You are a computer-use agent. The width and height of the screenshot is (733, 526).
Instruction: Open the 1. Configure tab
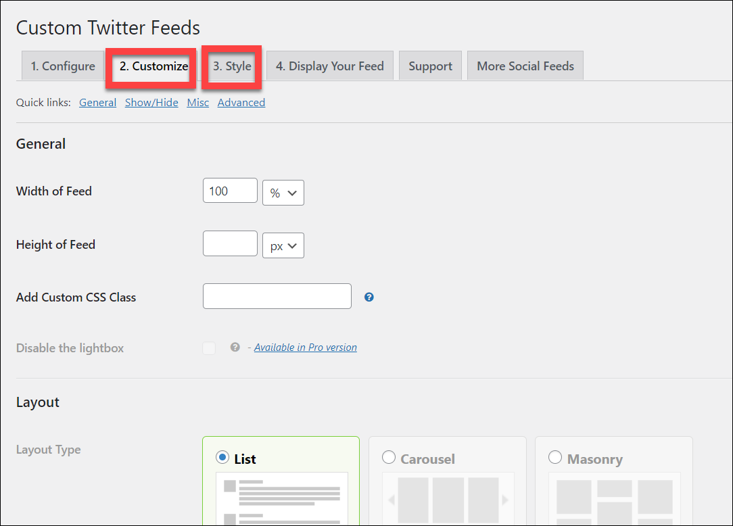point(63,66)
